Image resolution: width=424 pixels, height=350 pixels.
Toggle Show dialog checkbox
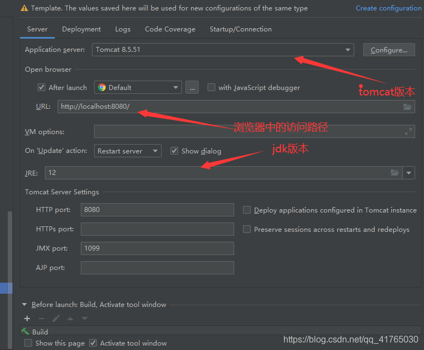(174, 151)
